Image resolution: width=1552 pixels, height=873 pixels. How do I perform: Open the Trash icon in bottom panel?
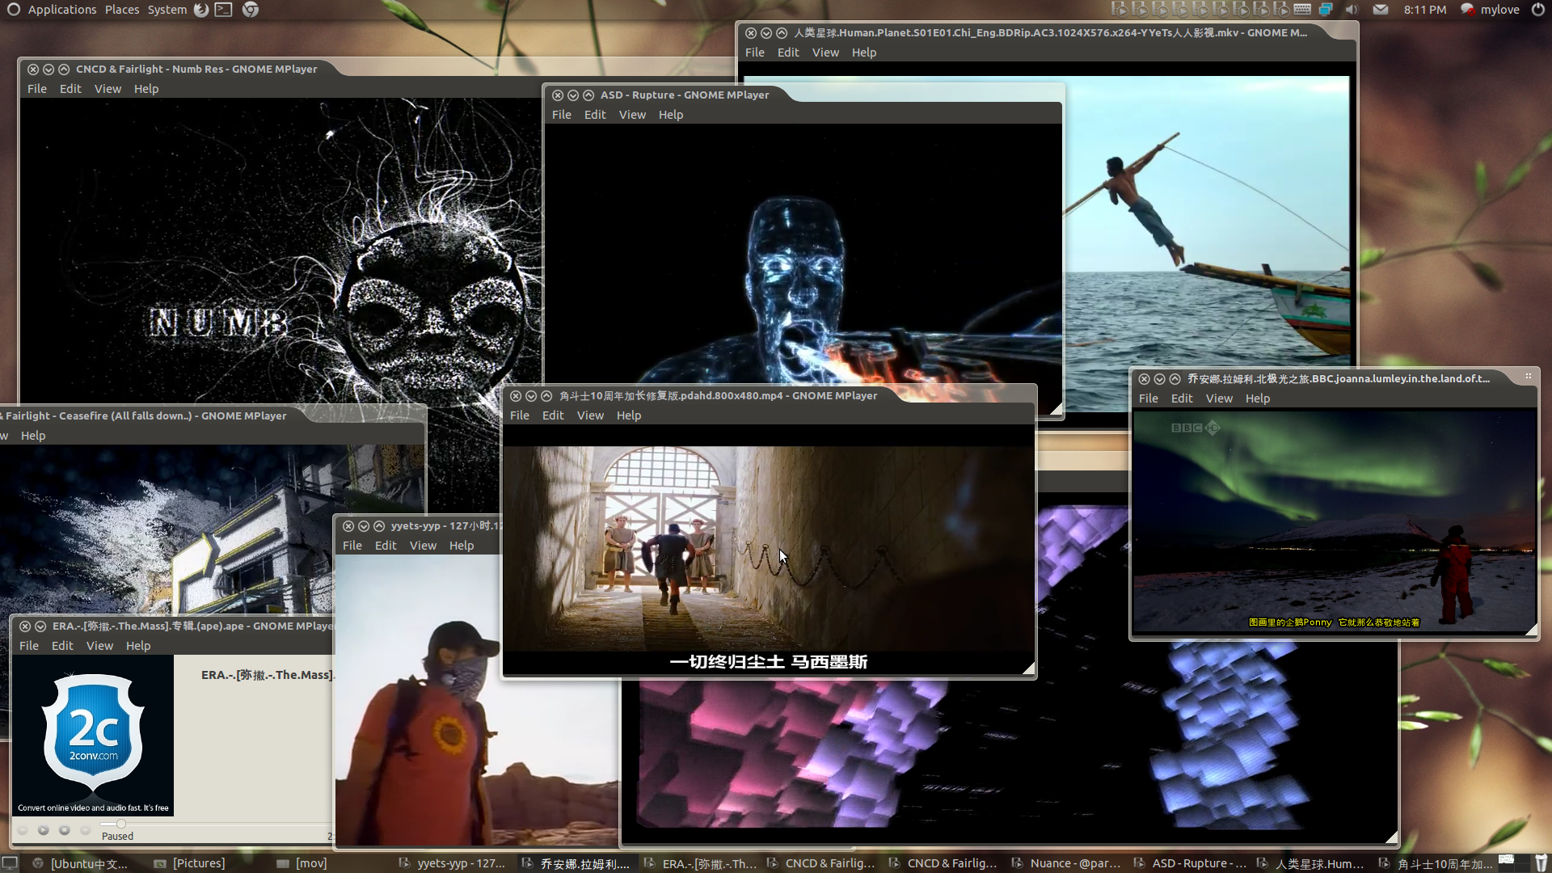(x=1541, y=862)
